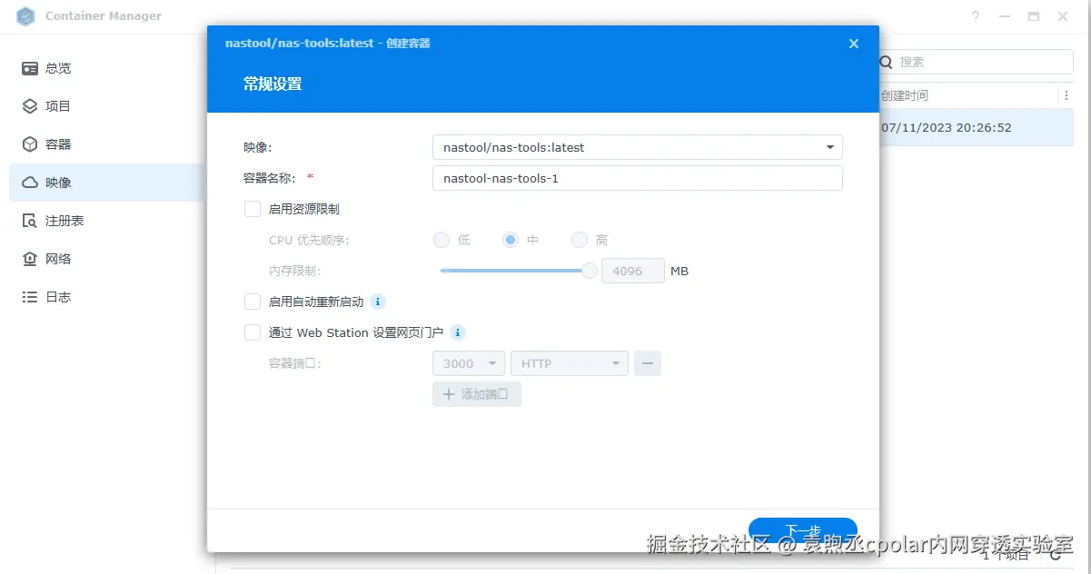Image resolution: width=1091 pixels, height=574 pixels.
Task: Go to 容器 in the sidebar
Action: [107, 144]
